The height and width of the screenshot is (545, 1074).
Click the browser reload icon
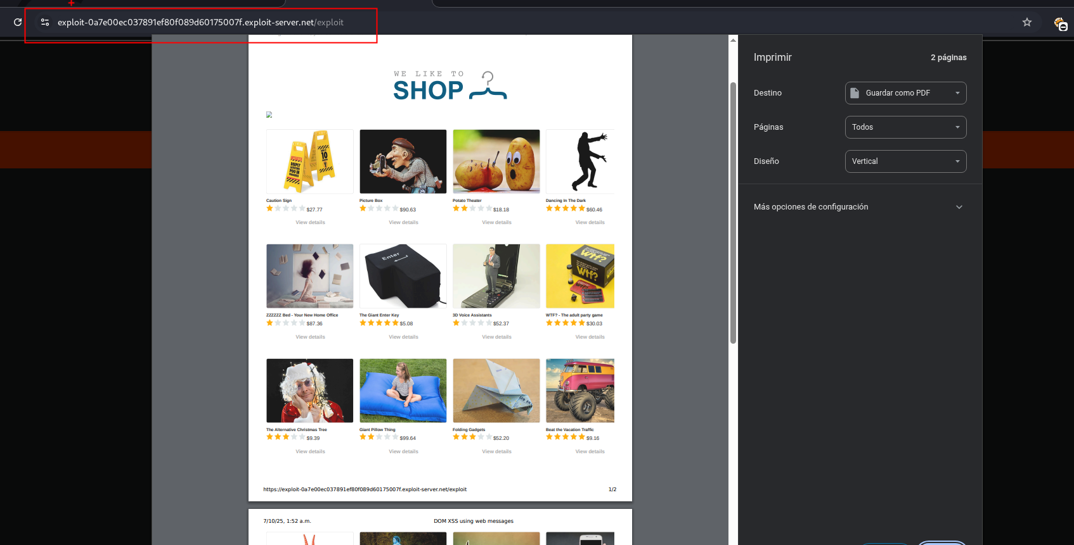[x=18, y=22]
